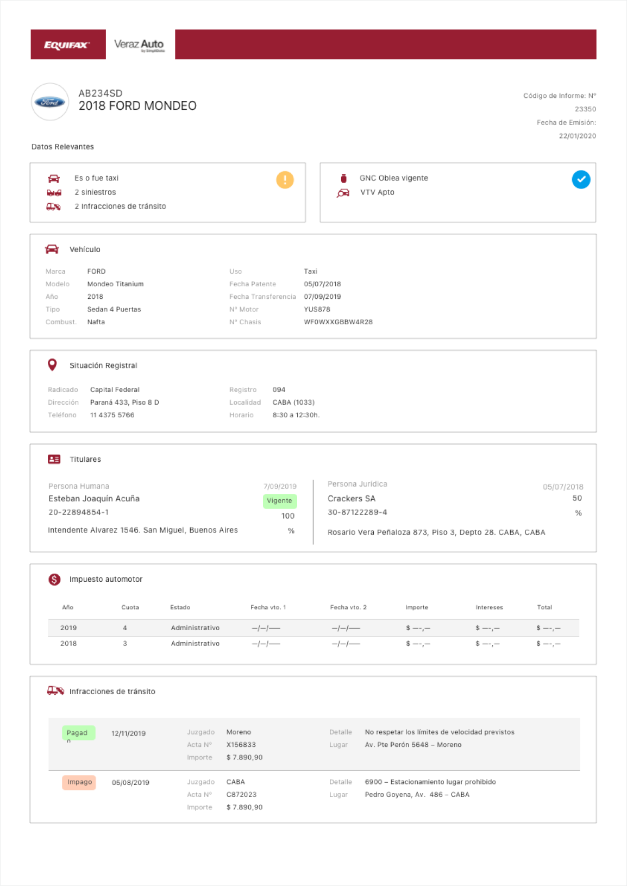Click detail 'No respetar los límites de velocidad previstos'
The width and height of the screenshot is (627, 886).
440,732
